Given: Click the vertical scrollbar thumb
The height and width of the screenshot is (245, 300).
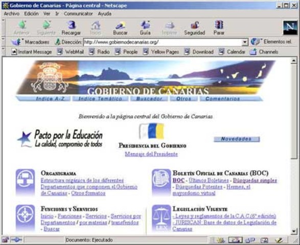Looking at the screenshot, I should tap(294, 111).
